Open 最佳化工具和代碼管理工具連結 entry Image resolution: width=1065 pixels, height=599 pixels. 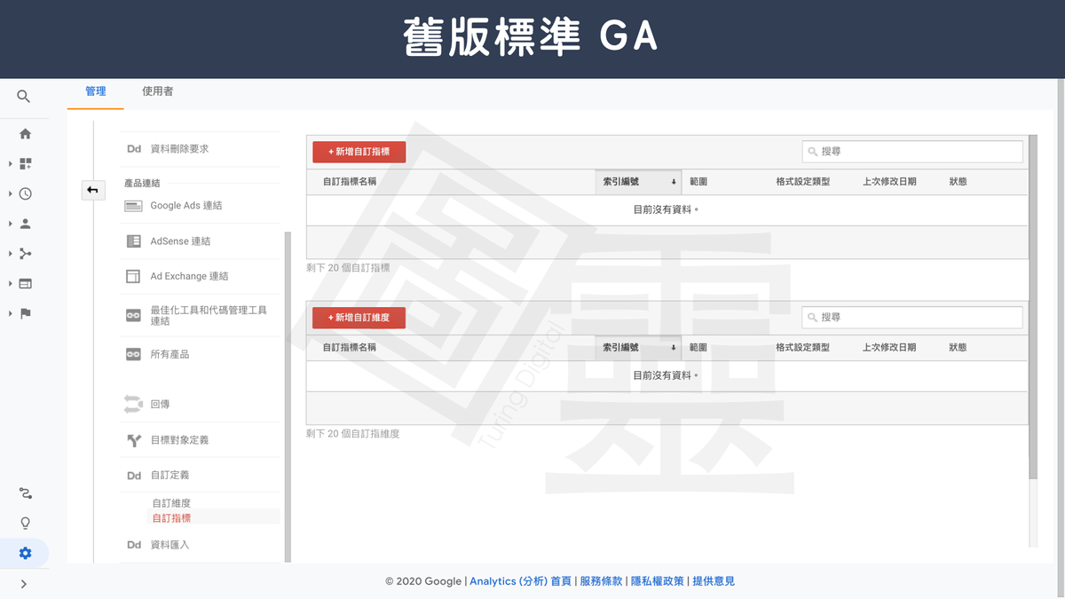click(x=209, y=315)
